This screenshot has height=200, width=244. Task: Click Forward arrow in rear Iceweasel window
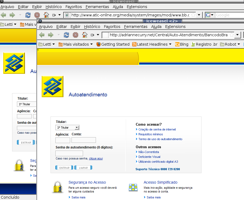(x=12, y=15)
